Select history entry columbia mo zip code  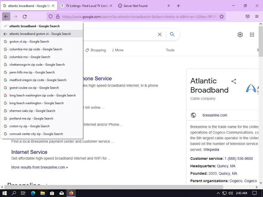(x=42, y=49)
